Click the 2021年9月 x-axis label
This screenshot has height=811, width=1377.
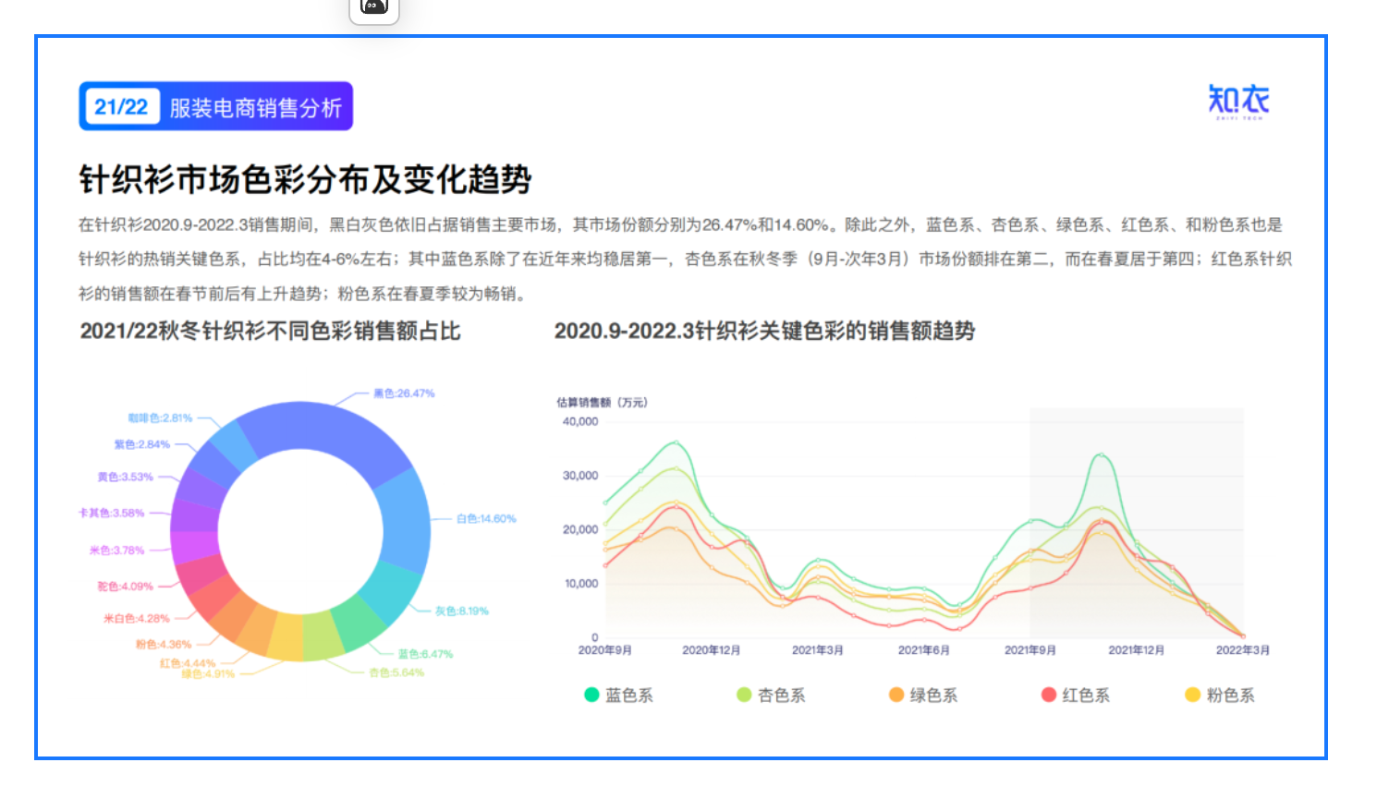click(1030, 650)
